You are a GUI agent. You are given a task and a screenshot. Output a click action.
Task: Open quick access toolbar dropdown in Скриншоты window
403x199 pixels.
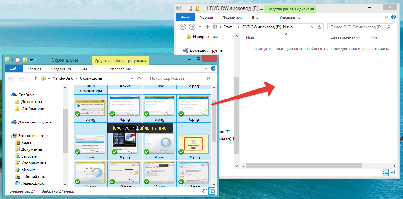31,60
